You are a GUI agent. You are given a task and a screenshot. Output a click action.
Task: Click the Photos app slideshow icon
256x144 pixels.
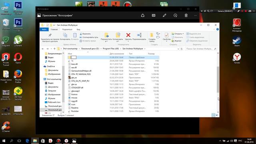point(154,16)
